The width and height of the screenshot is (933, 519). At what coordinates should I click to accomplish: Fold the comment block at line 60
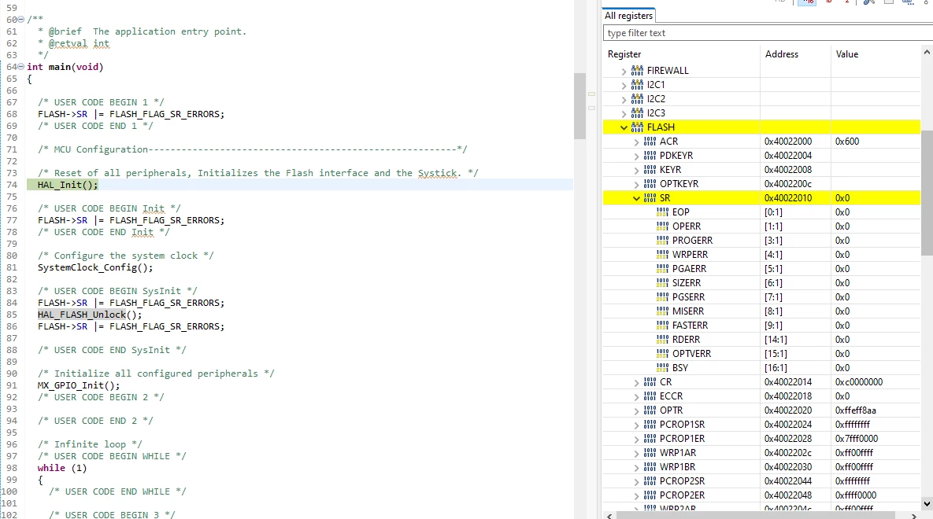21,20
